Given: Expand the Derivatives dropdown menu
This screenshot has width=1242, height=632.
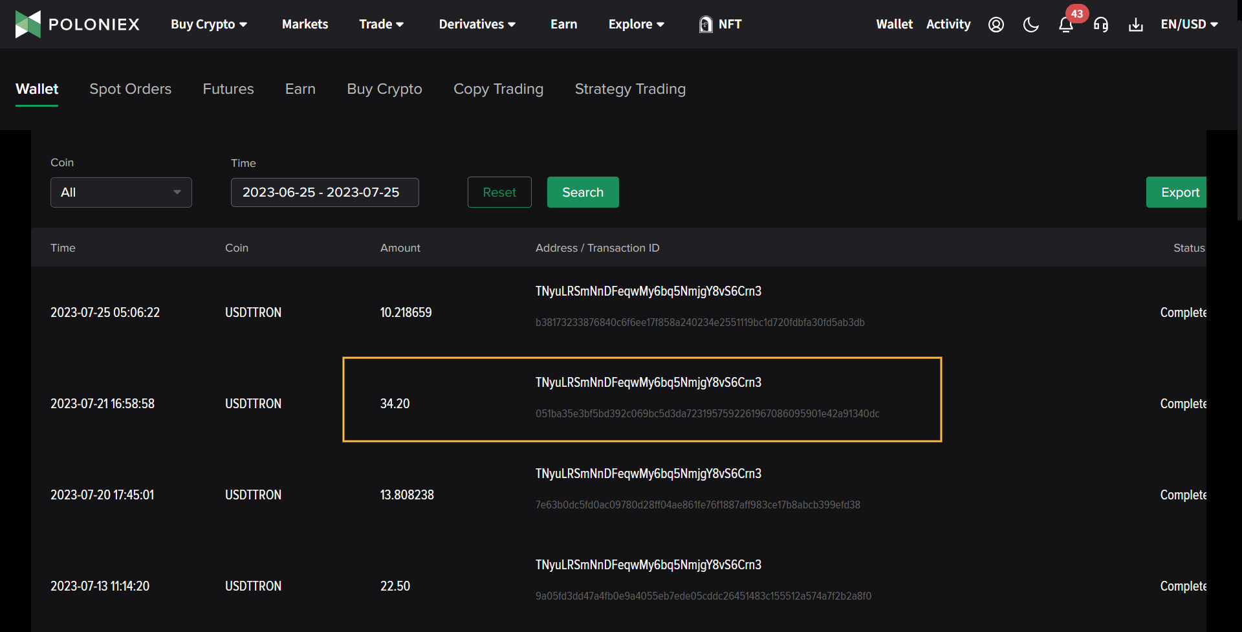Looking at the screenshot, I should 477,25.
